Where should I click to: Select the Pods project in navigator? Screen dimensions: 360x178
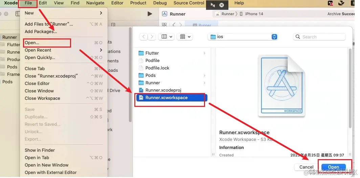7,82
